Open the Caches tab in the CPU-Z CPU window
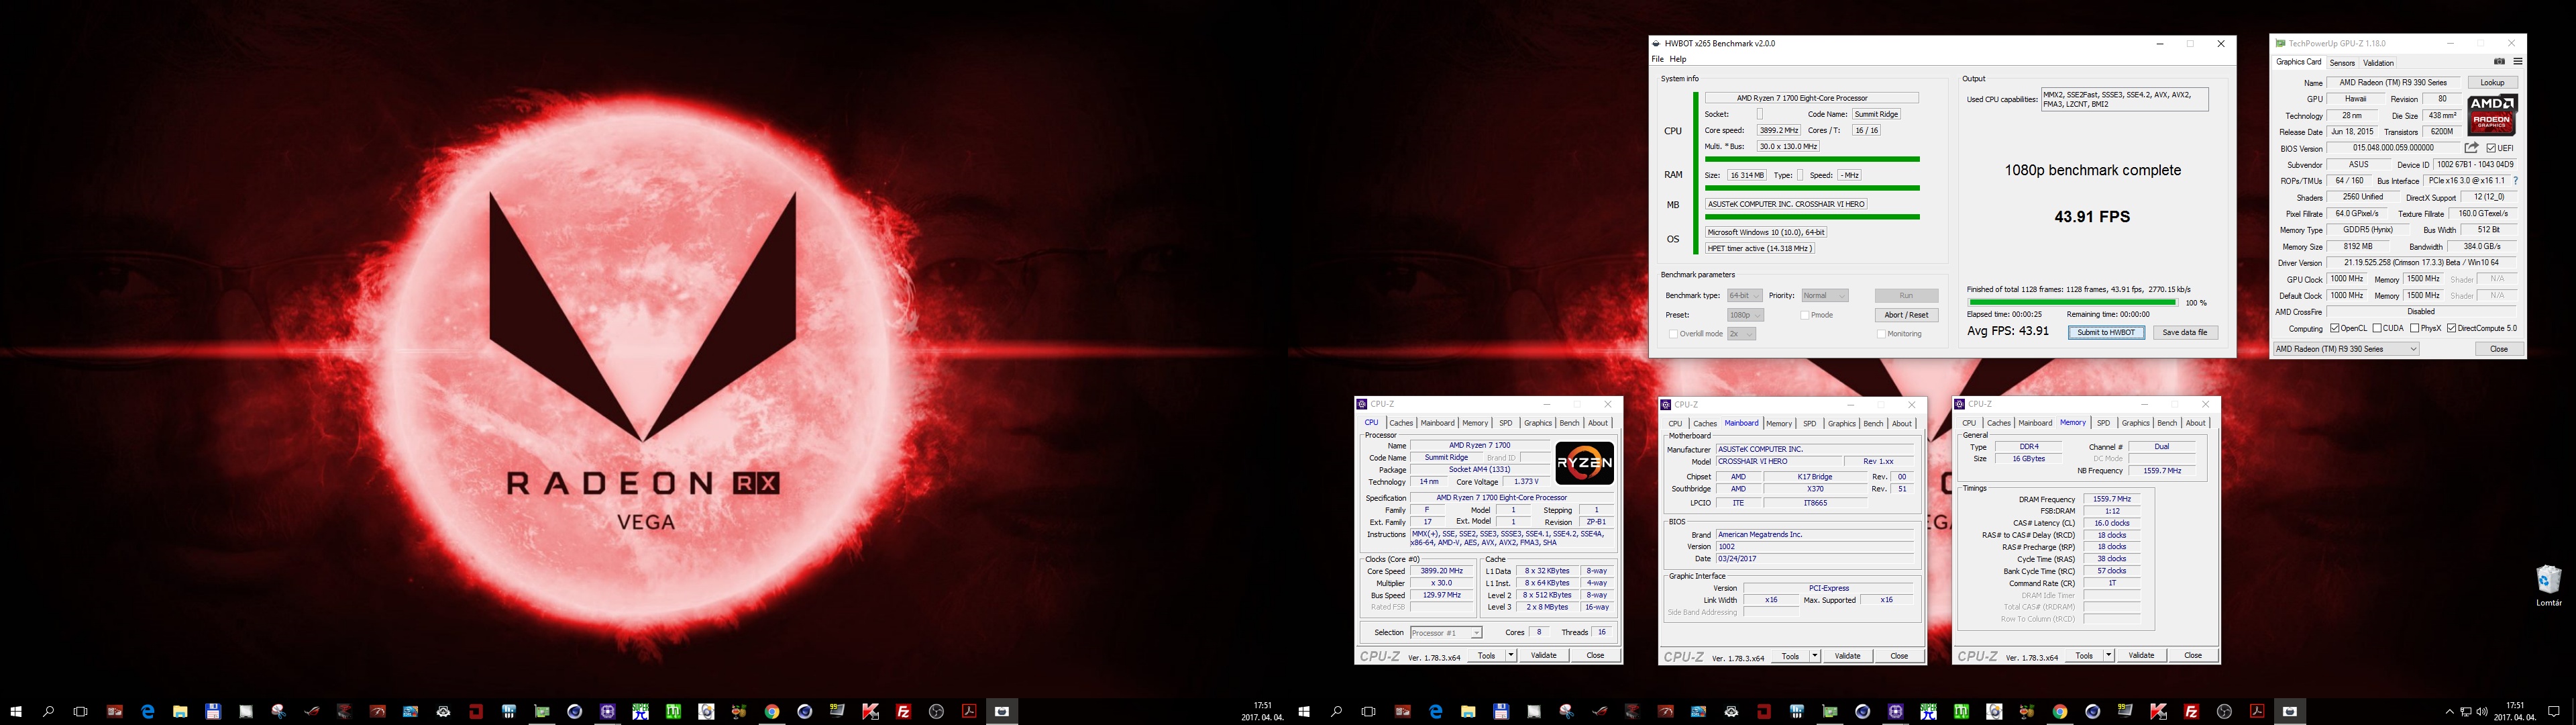2576x725 pixels. click(x=1401, y=423)
